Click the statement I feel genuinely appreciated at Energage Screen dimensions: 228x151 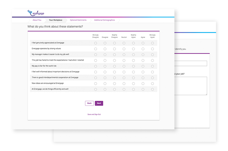click(48, 43)
